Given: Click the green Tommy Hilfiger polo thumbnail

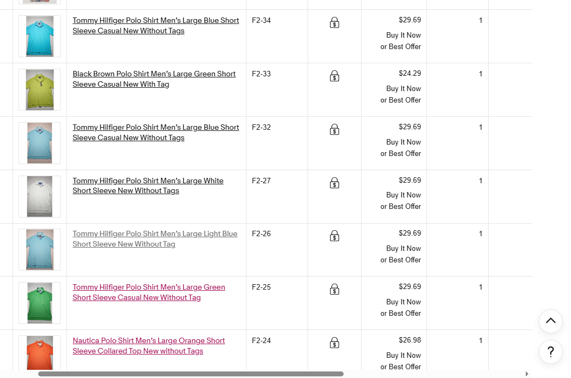Looking at the screenshot, I should [x=40, y=303].
